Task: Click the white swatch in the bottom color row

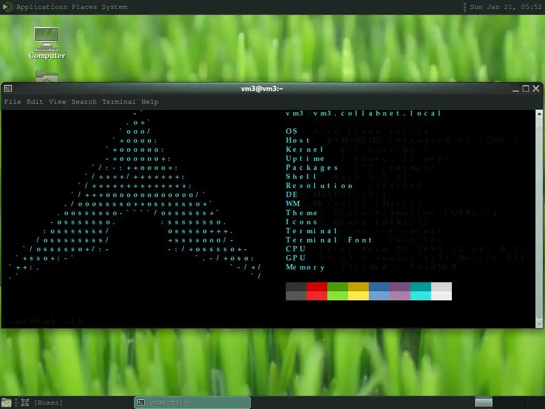Action: click(x=441, y=296)
